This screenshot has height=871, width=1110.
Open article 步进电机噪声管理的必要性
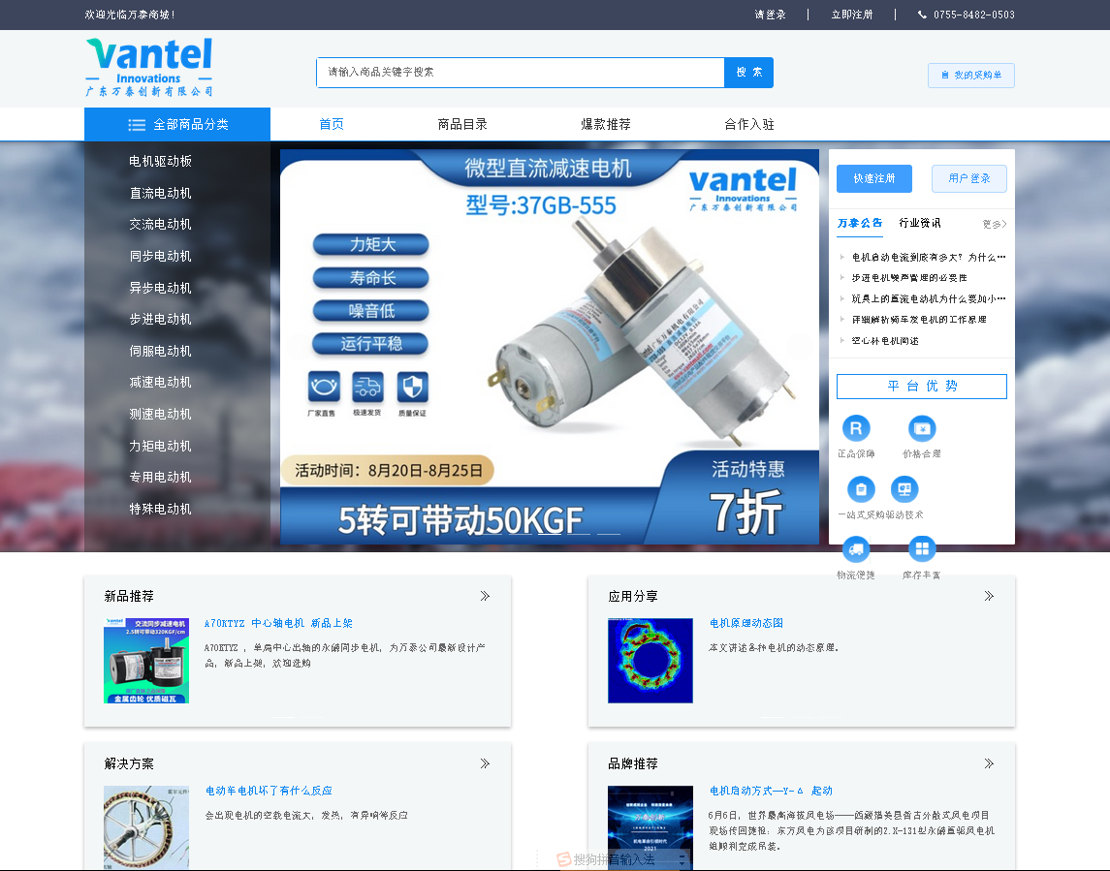tap(909, 278)
